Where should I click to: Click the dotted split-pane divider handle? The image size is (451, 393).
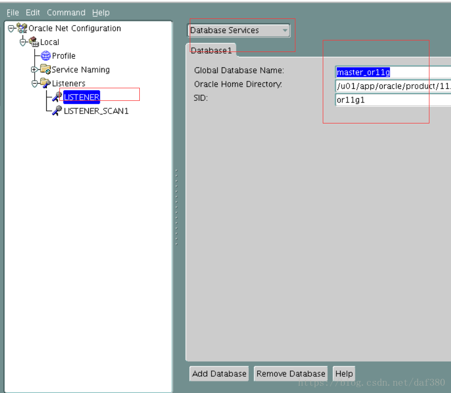[177, 207]
